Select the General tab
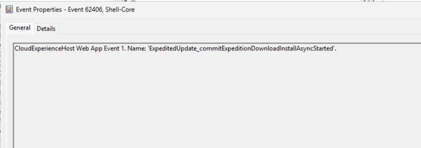Image resolution: width=421 pixels, height=148 pixels. tap(20, 28)
